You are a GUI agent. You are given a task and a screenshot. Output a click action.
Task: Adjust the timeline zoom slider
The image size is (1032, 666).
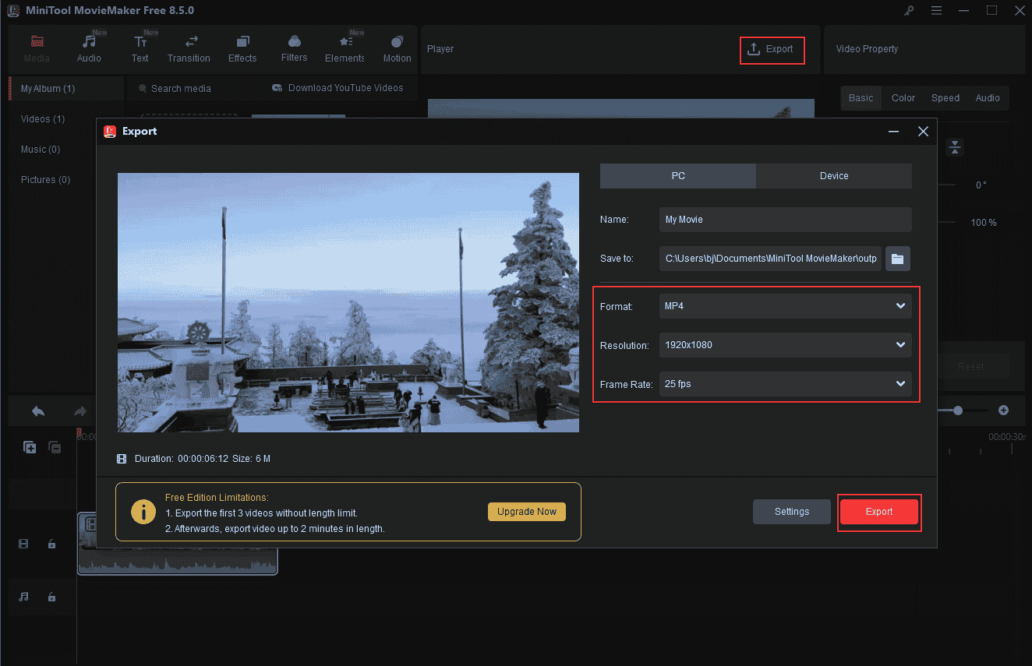[959, 411]
